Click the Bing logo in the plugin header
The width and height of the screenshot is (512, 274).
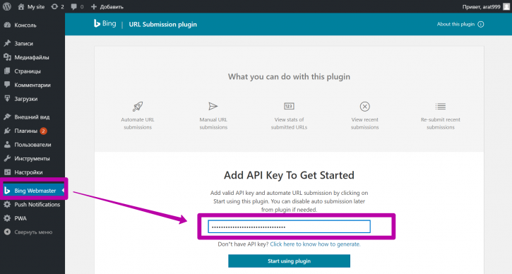105,23
